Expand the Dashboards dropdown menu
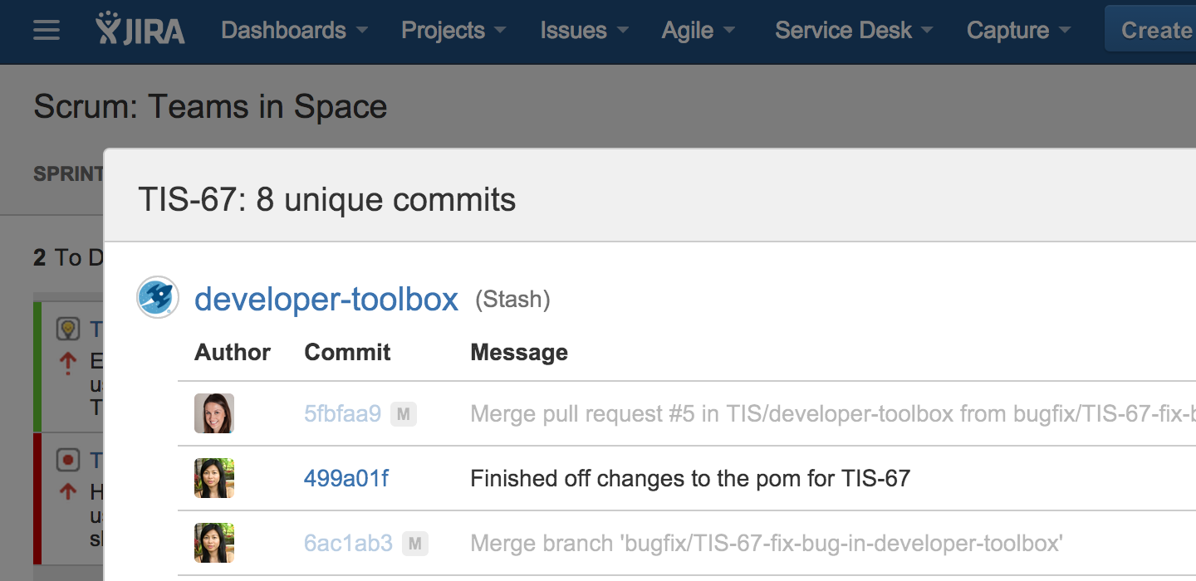 (x=294, y=31)
